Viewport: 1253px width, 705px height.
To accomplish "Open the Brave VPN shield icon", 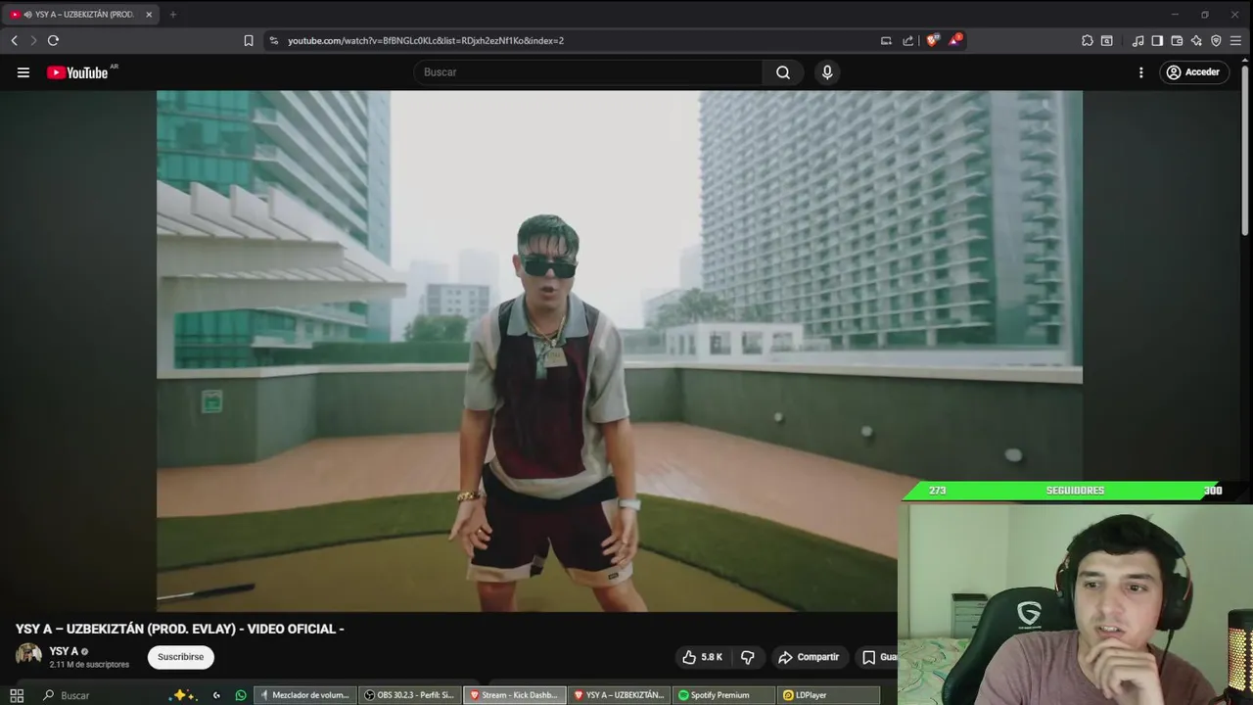I will (1216, 40).
